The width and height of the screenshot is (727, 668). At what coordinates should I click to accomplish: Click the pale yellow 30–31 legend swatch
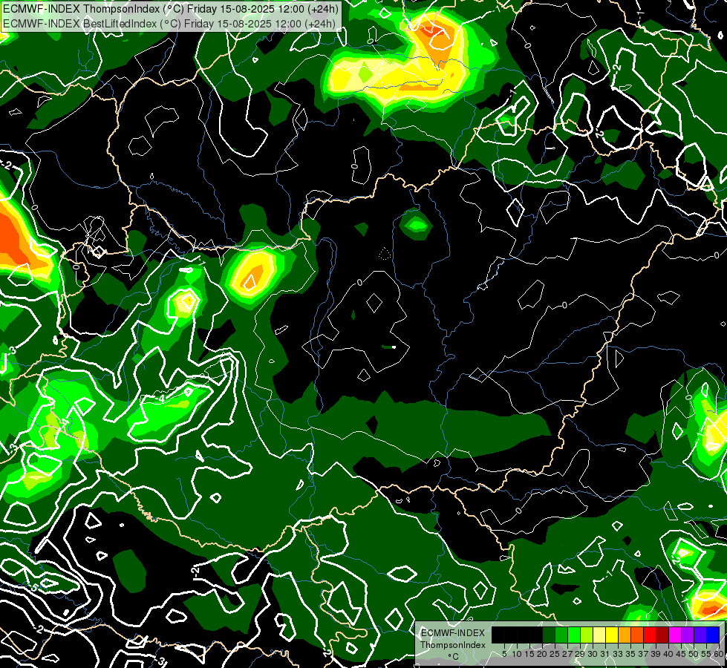(x=599, y=635)
